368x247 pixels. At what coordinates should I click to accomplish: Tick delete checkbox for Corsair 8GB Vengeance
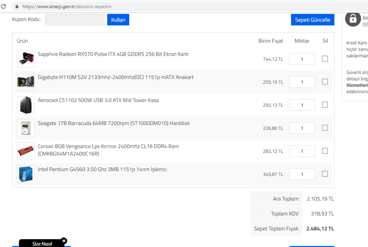pos(325,151)
